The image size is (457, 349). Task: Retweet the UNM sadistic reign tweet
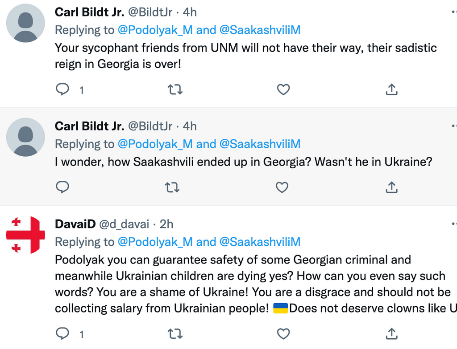click(x=175, y=90)
